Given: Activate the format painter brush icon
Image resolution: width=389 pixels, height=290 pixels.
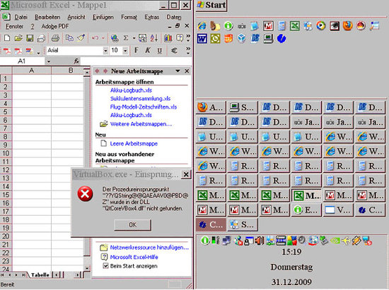Looking at the screenshot, I should pos(81,38).
